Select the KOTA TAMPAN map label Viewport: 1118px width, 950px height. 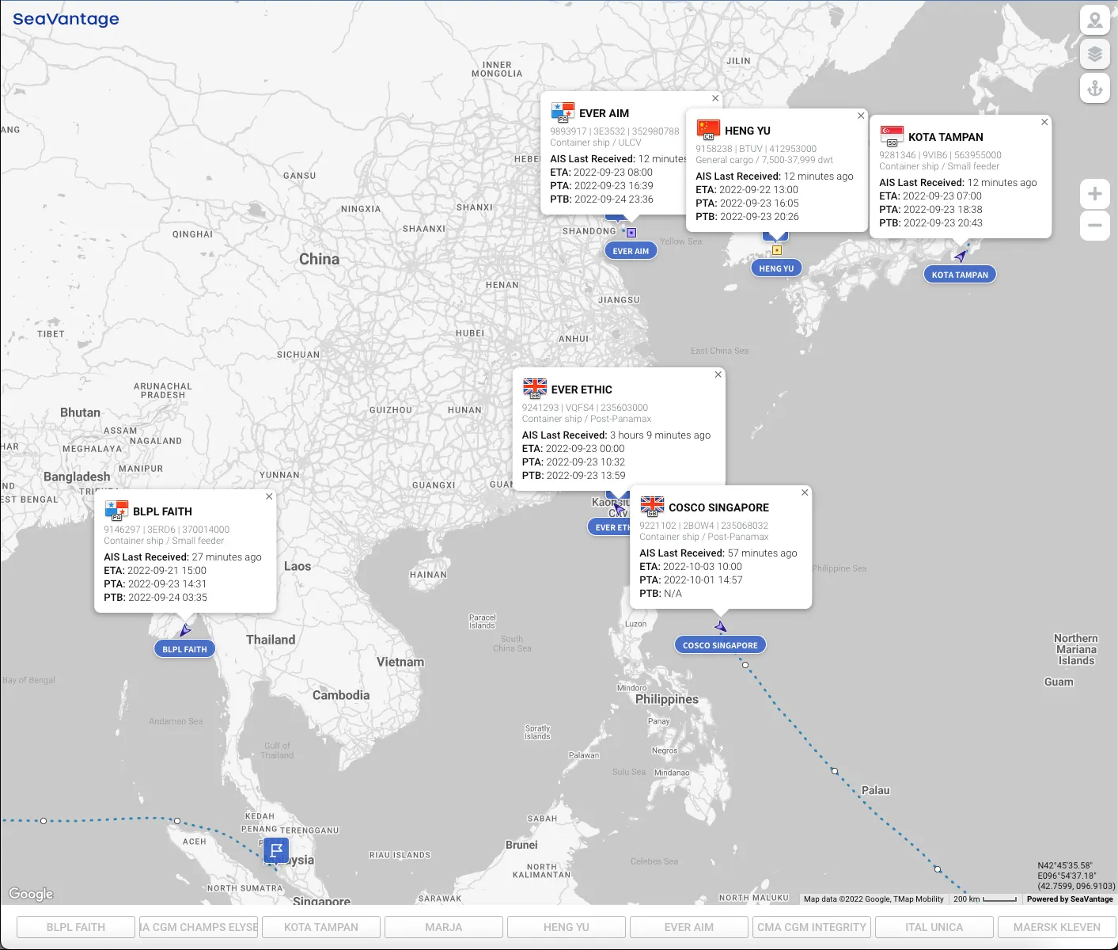pos(960,275)
